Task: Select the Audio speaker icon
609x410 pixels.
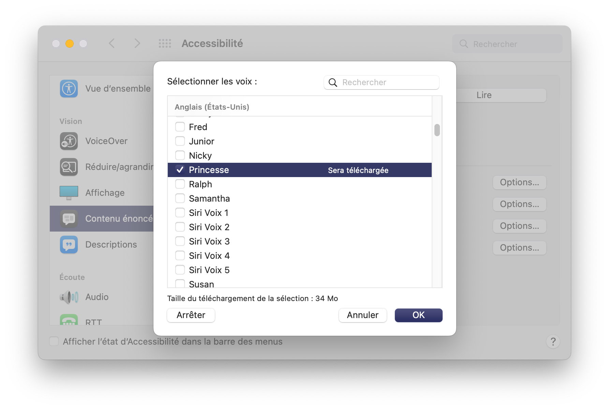Action: (69, 297)
